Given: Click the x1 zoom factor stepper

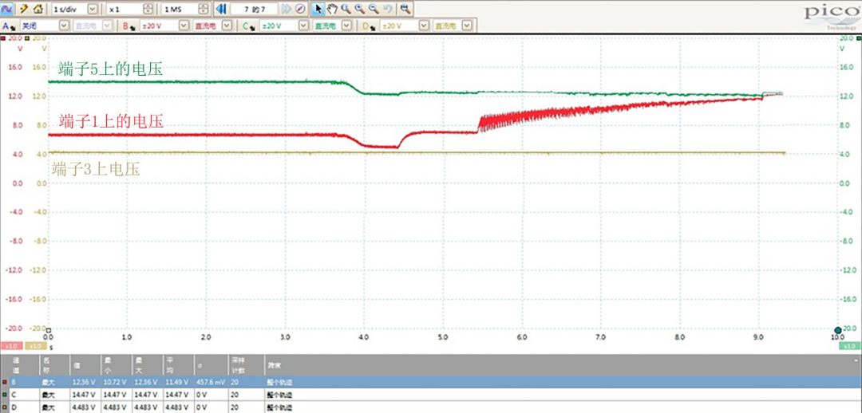Looking at the screenshot, I should [x=148, y=10].
